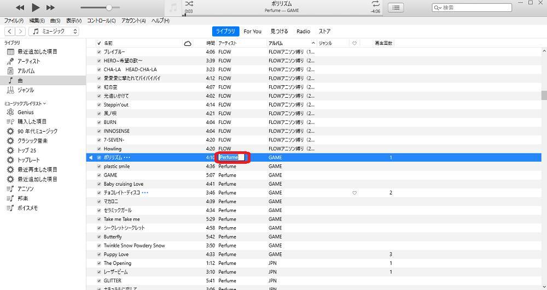The image size is (547, 290).
Task: Adjust the volume slider
Action: pos(109,8)
